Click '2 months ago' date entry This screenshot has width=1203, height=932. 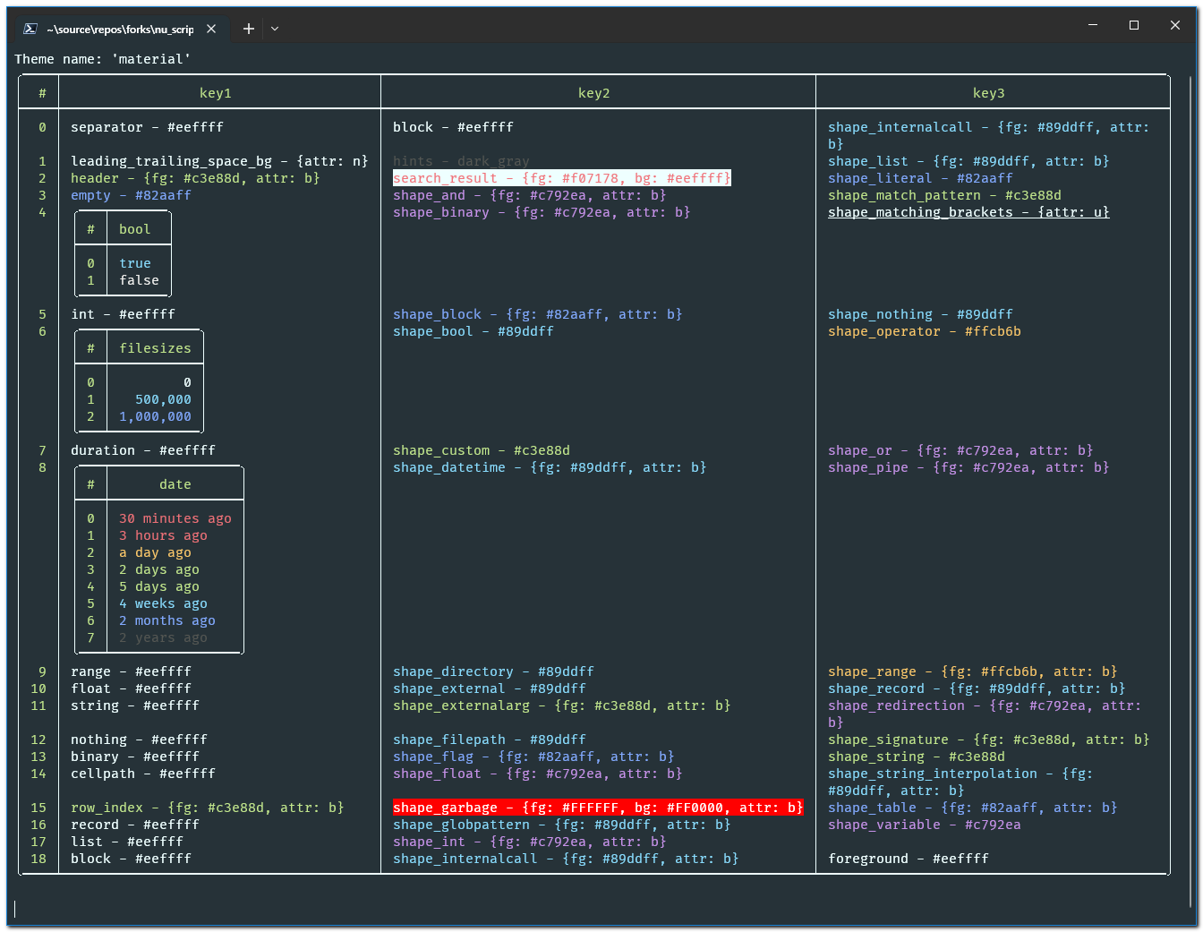coord(167,620)
